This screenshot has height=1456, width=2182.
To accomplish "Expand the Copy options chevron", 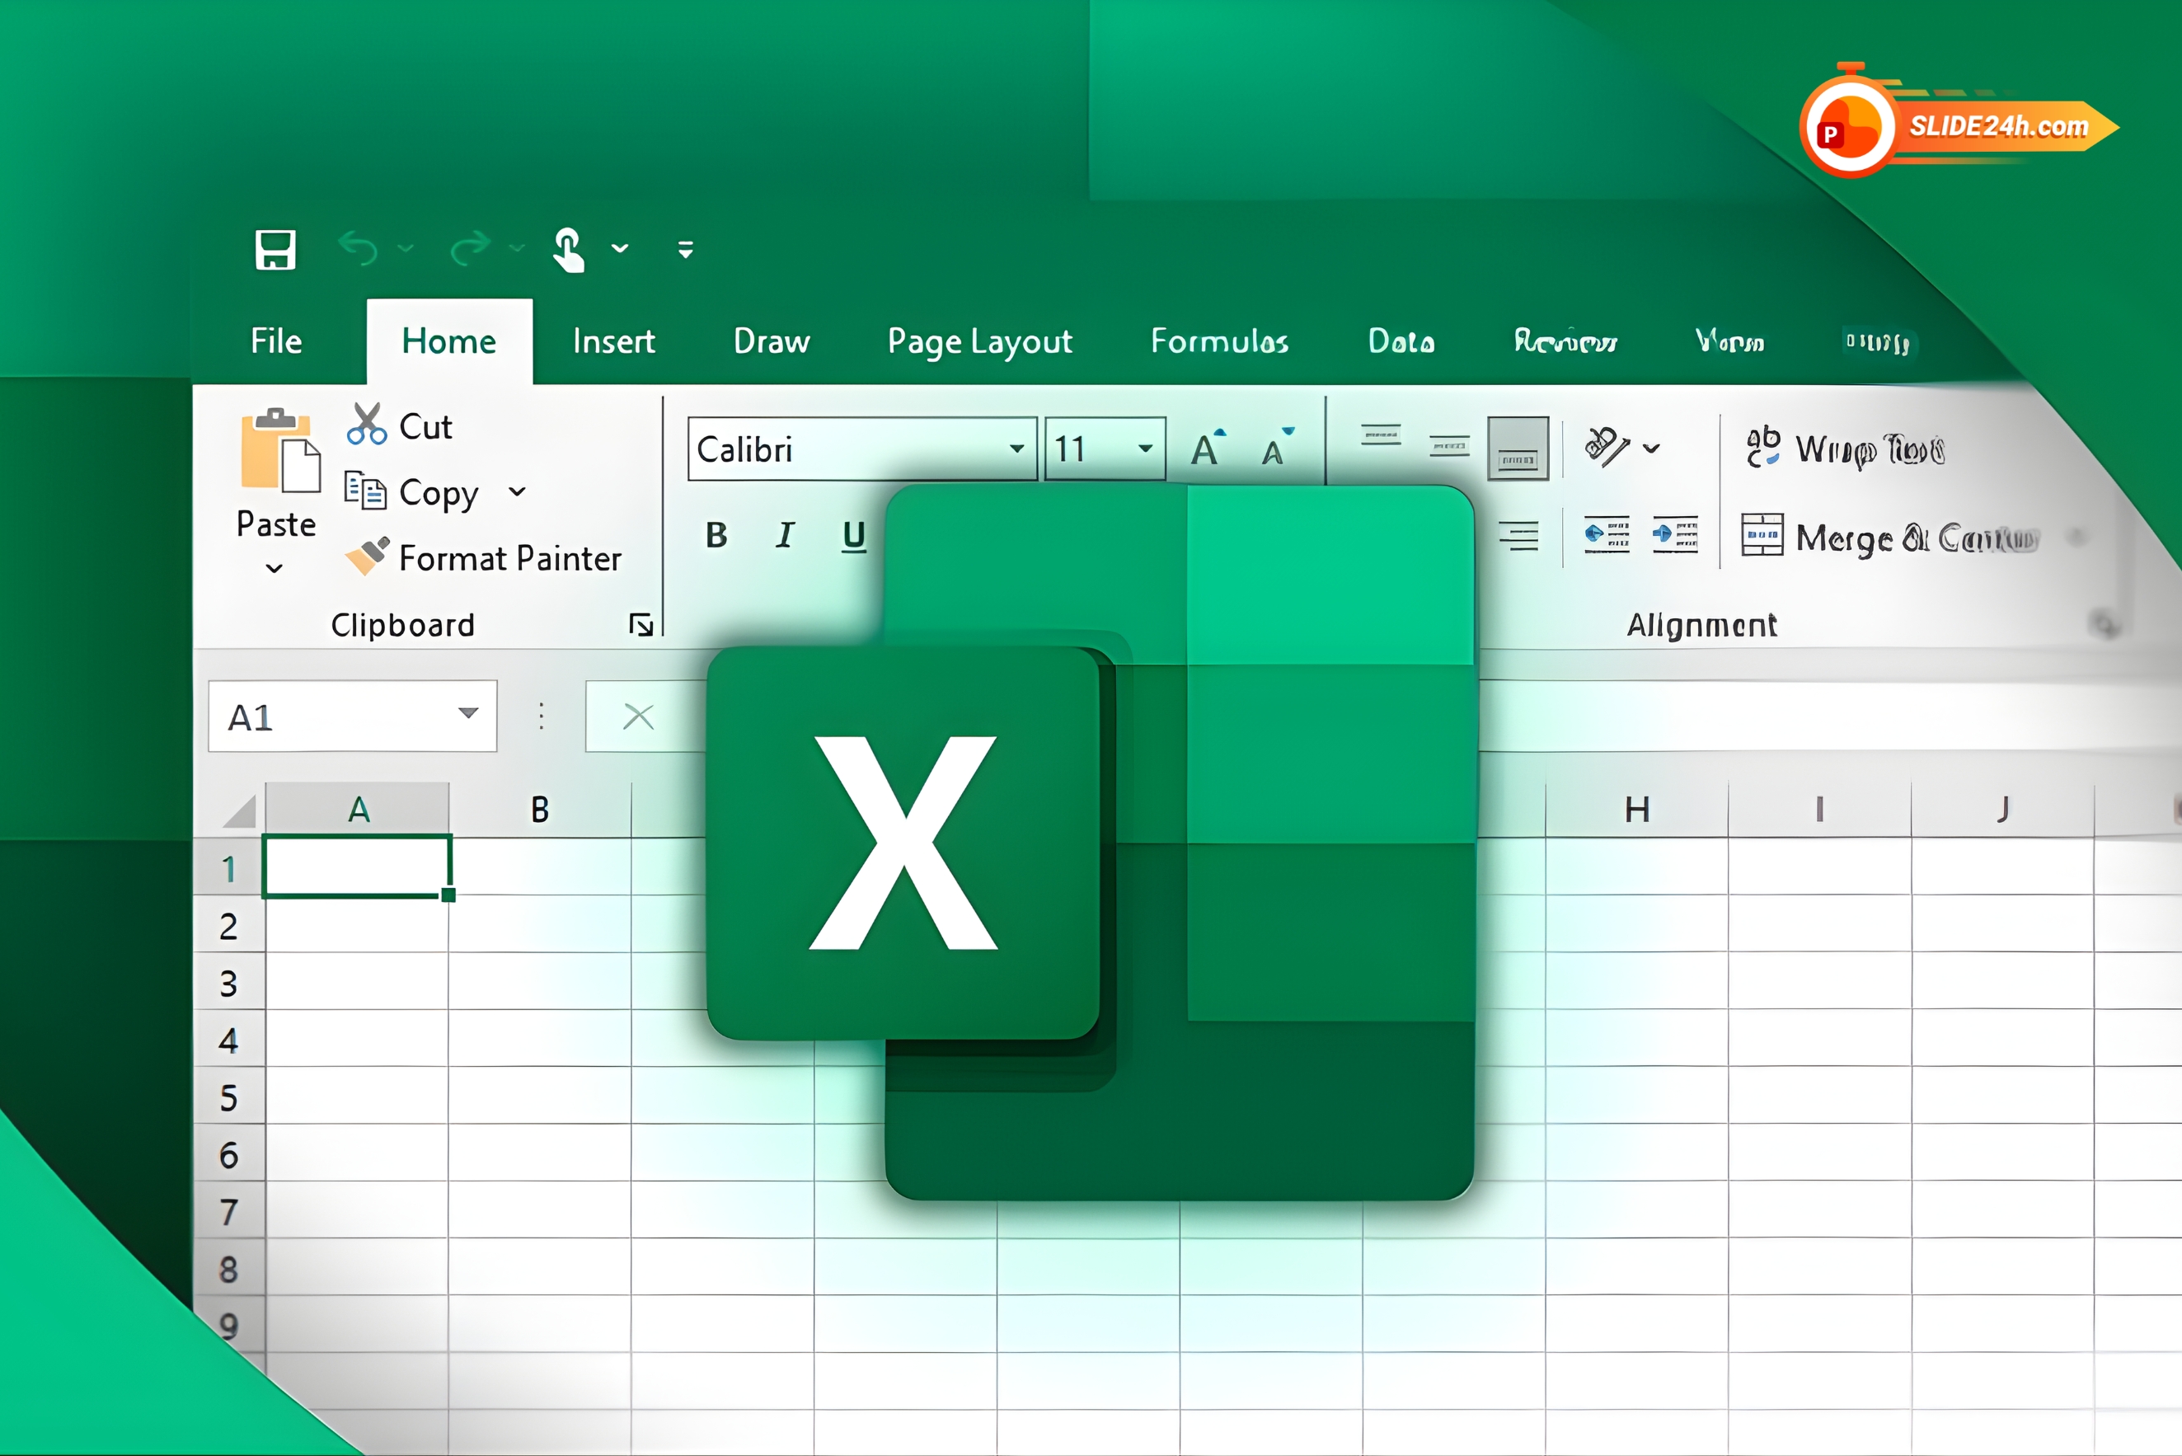I will coord(517,491).
